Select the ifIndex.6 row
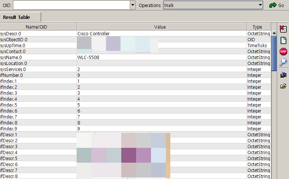The width and height of the screenshot is (289, 179). (135, 111)
